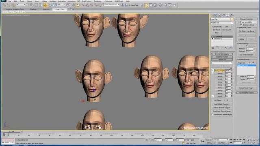Enable Automatically reload targets checkbox
Screen dimensions: 260x146
point(212,114)
